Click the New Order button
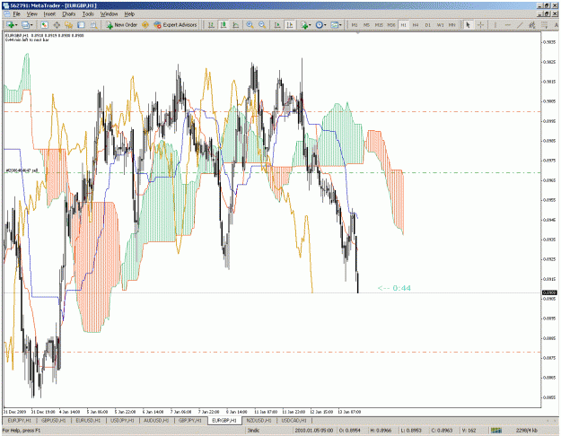 tap(122, 25)
